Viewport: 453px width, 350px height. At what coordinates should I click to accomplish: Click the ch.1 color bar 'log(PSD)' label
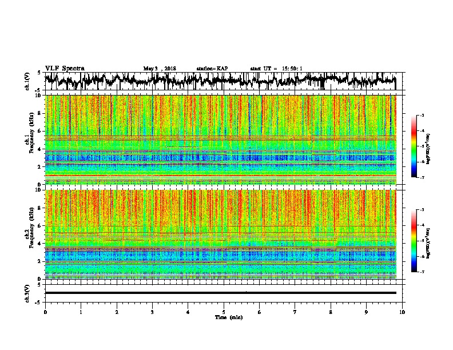point(428,149)
